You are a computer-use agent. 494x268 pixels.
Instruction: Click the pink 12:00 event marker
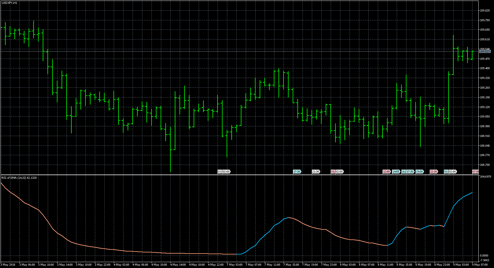(x=386, y=172)
